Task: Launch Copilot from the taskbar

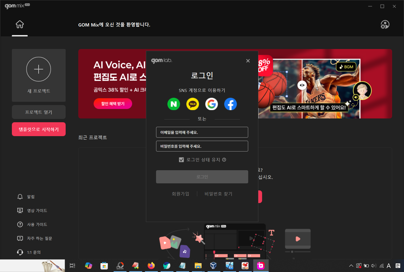Action: click(88, 266)
